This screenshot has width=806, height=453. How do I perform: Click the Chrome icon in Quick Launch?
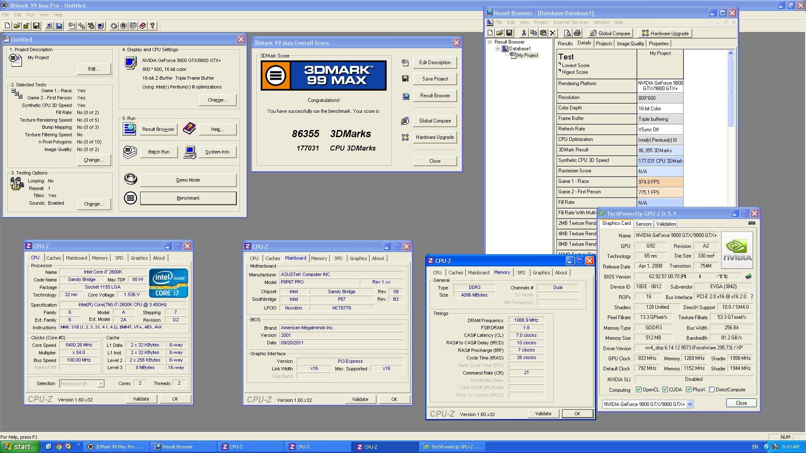58,447
